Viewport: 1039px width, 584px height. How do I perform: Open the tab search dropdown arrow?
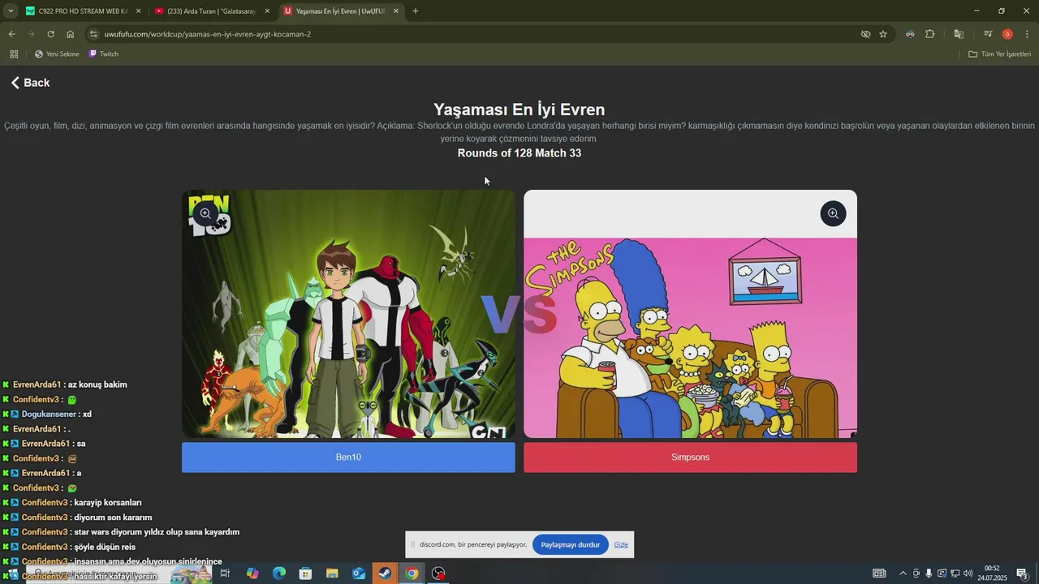[11, 11]
